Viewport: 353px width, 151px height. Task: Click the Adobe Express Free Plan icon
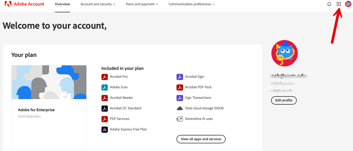(x=105, y=129)
